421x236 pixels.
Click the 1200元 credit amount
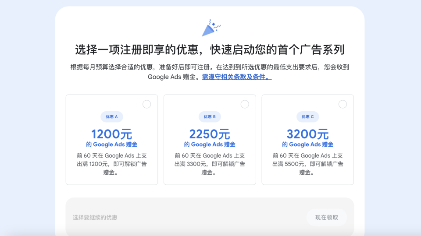pyautogui.click(x=112, y=134)
